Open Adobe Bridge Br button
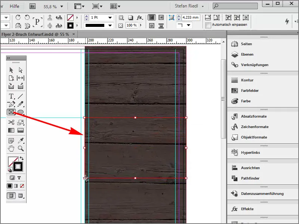Screen dimensions: 299x224 [33, 6]
